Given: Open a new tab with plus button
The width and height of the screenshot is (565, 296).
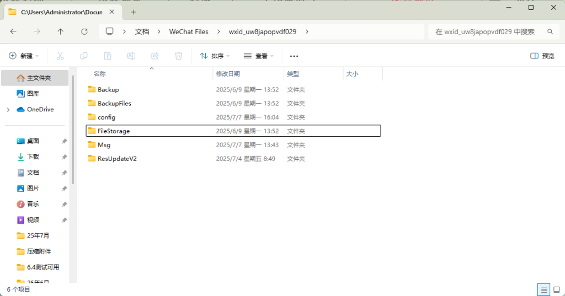Looking at the screenshot, I should point(133,12).
